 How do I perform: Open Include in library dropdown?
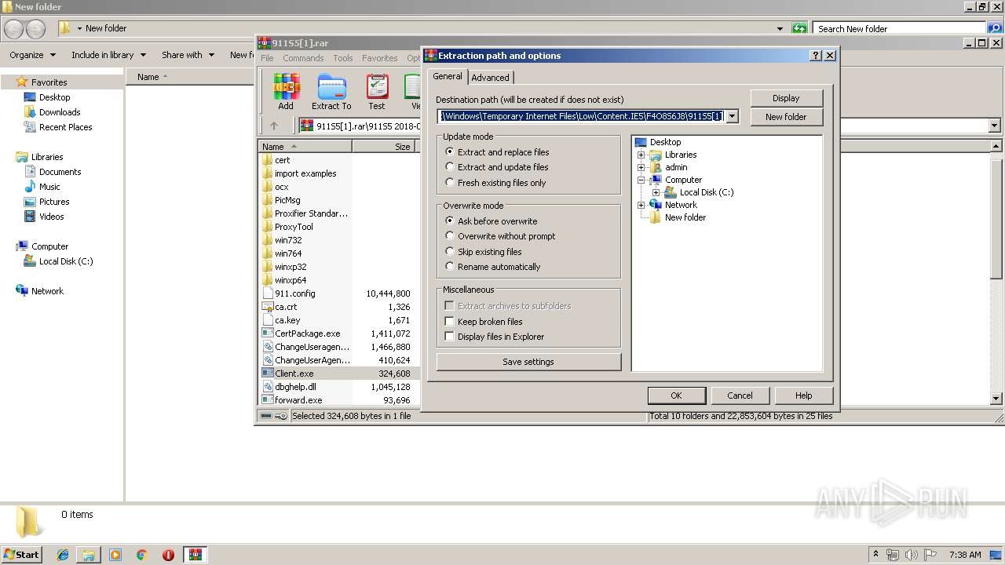coord(108,55)
